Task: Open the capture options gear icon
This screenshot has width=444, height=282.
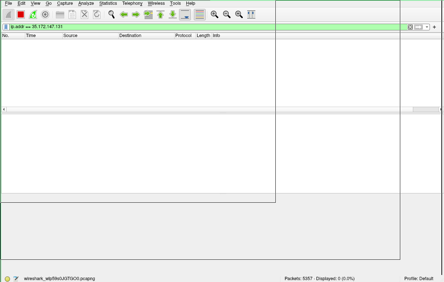Action: point(45,14)
